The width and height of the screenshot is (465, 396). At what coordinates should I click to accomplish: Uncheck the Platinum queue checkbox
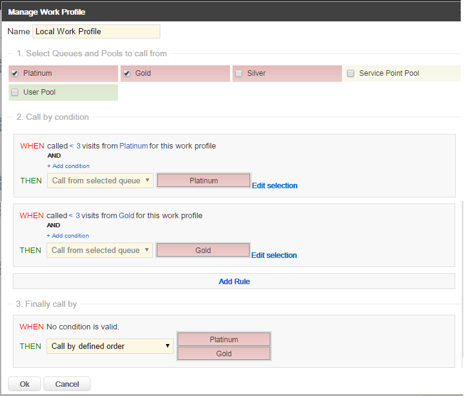click(x=15, y=73)
